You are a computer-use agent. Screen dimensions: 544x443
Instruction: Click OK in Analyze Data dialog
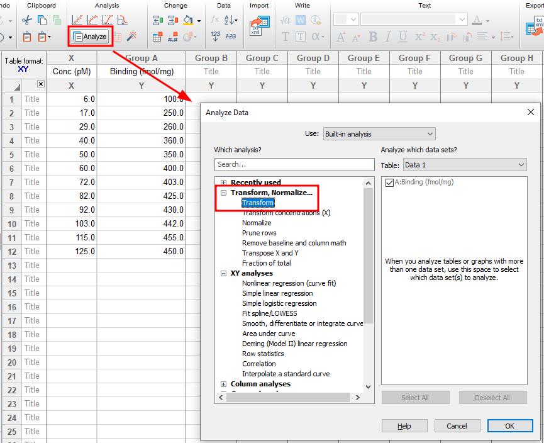509,426
